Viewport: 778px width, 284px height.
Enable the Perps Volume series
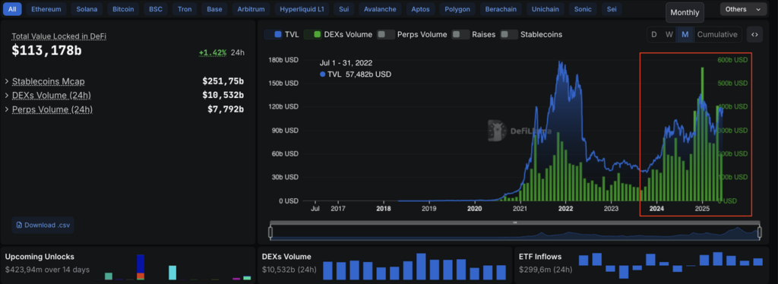(x=413, y=35)
